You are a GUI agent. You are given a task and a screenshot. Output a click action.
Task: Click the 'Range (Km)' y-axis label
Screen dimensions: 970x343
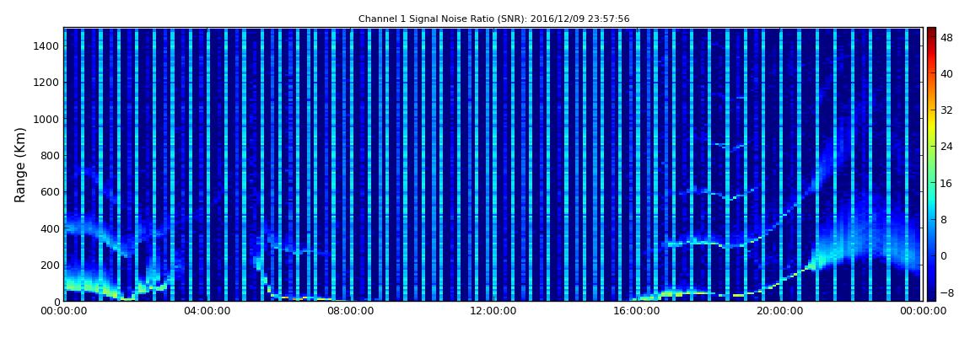tap(20, 165)
